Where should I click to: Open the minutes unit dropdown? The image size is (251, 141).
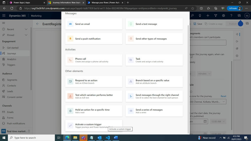tap(204, 74)
